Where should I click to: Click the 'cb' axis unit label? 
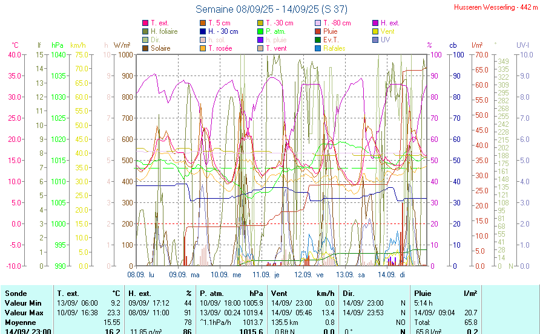(453, 45)
